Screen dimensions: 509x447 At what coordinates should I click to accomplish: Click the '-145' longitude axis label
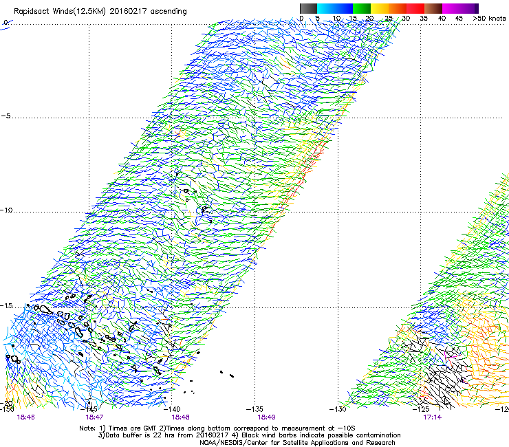(89, 409)
